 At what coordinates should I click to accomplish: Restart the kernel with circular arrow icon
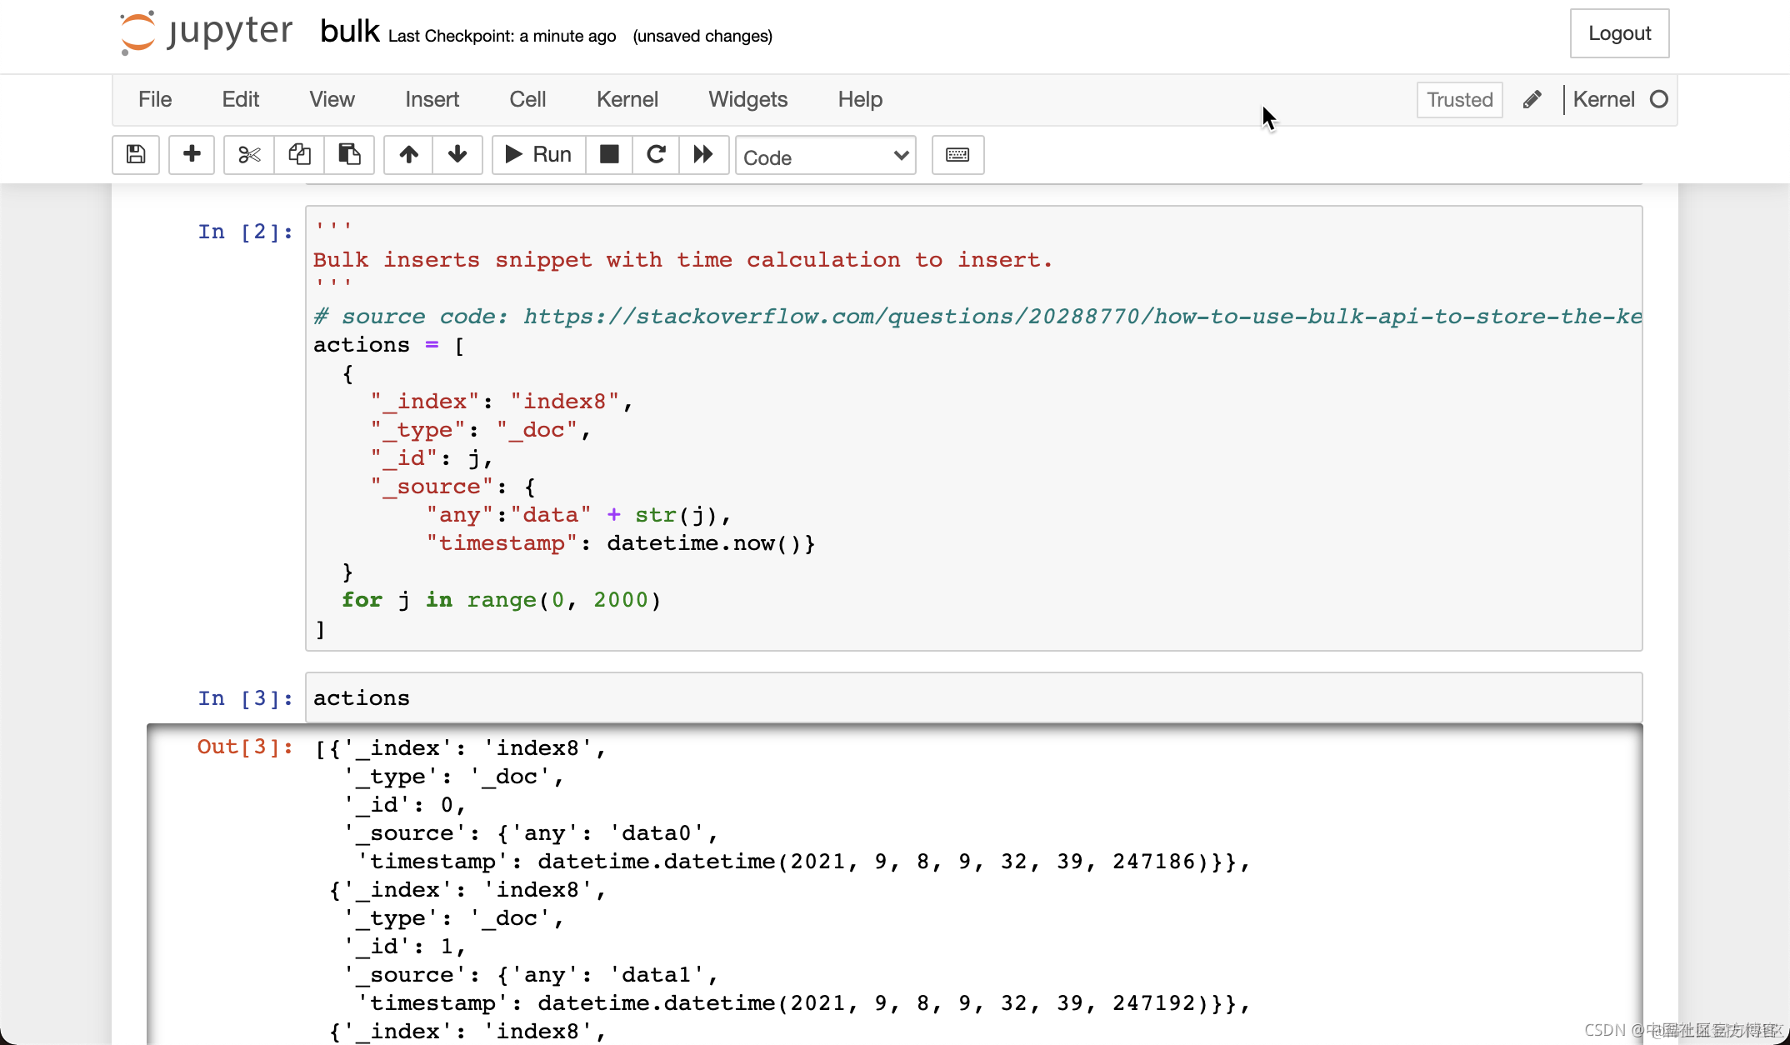pyautogui.click(x=656, y=155)
